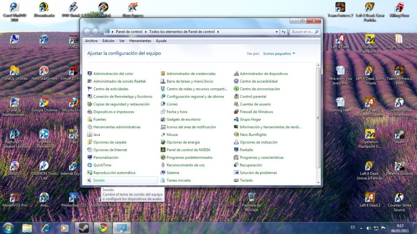Click the Sistema icon
This screenshot has height=234, width=417.
163,173
